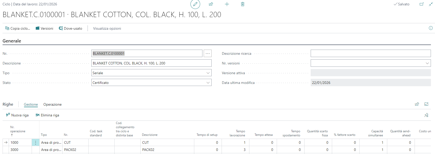The height and width of the screenshot is (154, 435).
Task: Click the pin icon in Righe toolbar
Action: click(426, 115)
